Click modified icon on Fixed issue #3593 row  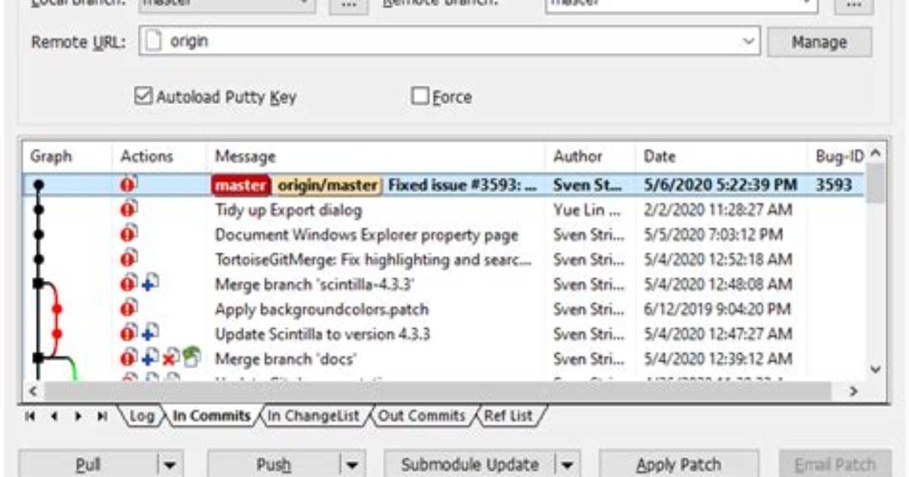(128, 185)
